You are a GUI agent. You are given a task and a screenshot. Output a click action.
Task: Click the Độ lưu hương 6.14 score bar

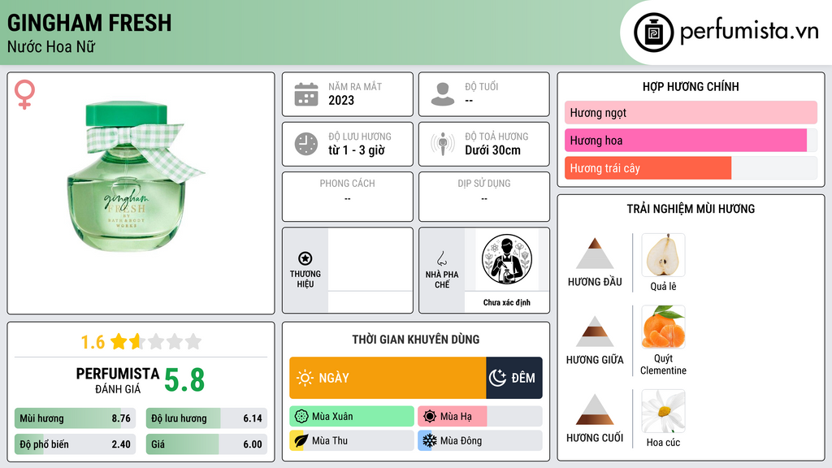click(x=206, y=418)
